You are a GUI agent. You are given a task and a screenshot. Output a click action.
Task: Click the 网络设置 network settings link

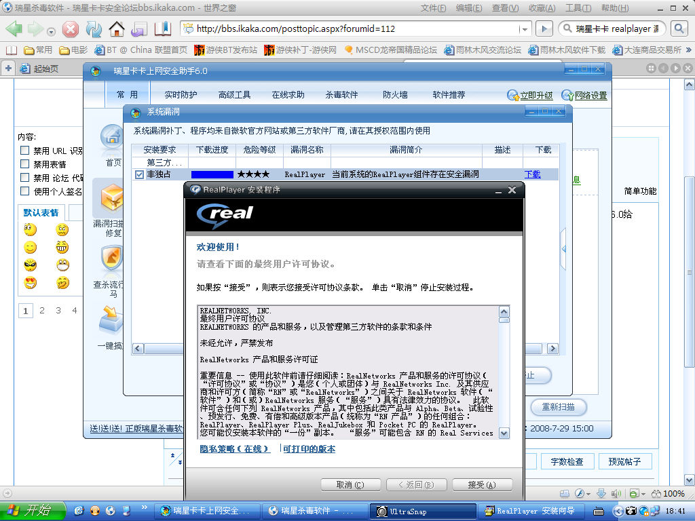pos(584,95)
